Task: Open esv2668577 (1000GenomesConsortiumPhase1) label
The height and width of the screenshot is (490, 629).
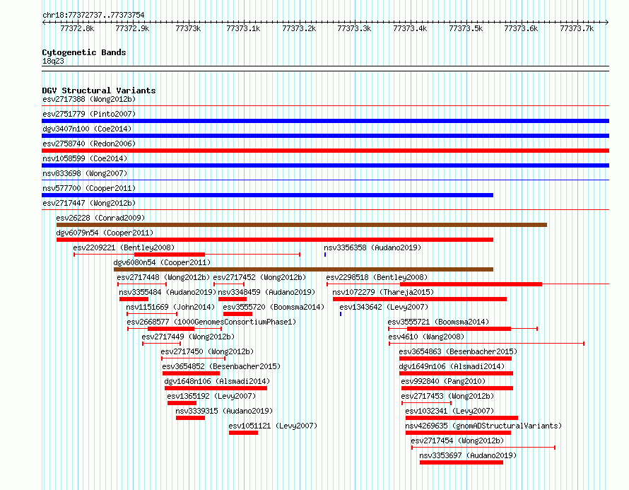Action: [211, 322]
